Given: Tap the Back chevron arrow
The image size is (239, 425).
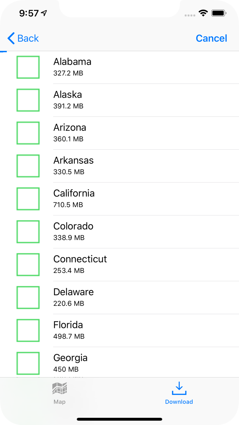Looking at the screenshot, I should 11,38.
